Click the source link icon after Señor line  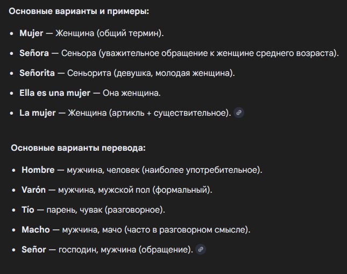201,249
